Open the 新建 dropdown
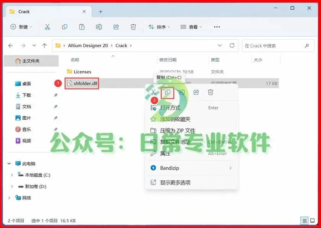 tap(21, 27)
